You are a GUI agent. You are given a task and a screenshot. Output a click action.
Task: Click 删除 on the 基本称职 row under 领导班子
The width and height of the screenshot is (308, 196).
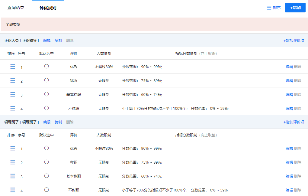298,176
